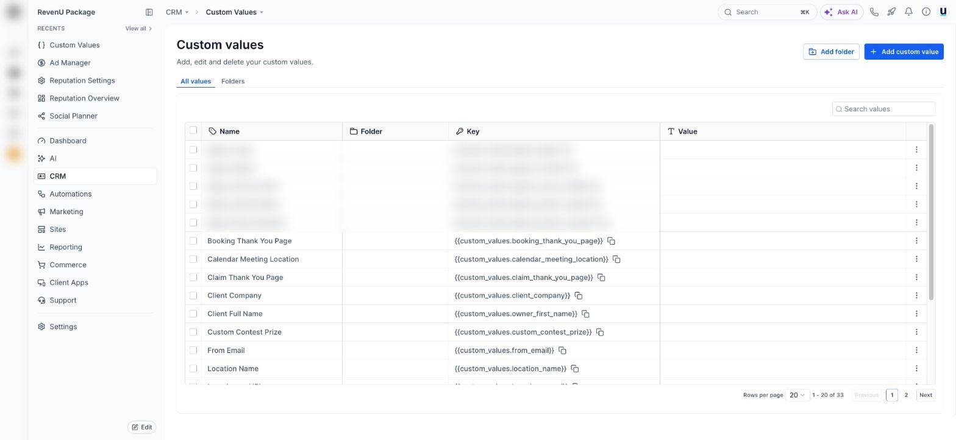
Task: Toggle the select-all checkbox in table header
Action: coord(193,130)
